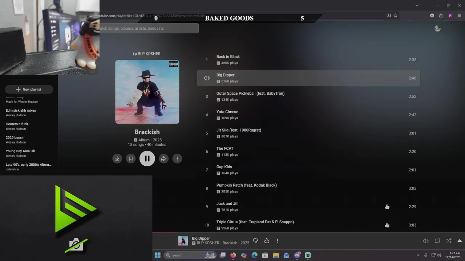Download the Brackish album
Screen dimensions: 465x261
coord(117,158)
